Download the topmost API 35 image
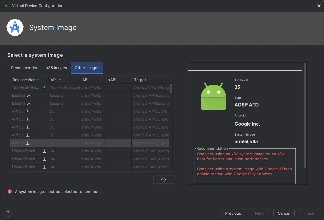The height and width of the screenshot is (220, 324). [x=28, y=111]
